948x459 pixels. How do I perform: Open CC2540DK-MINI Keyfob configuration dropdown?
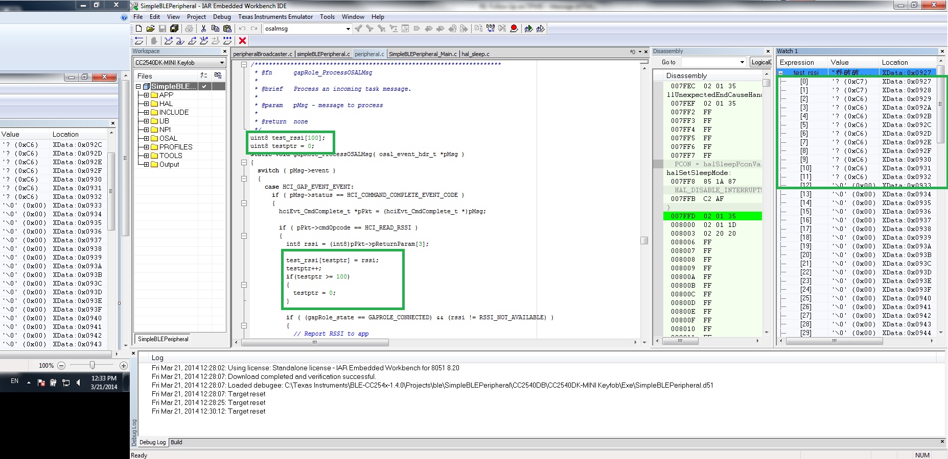pos(222,63)
